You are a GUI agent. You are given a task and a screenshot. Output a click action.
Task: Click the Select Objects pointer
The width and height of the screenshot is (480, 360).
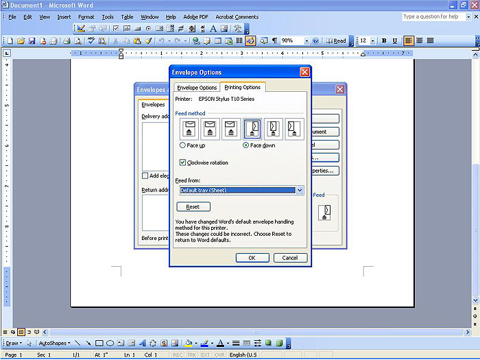coord(29,343)
